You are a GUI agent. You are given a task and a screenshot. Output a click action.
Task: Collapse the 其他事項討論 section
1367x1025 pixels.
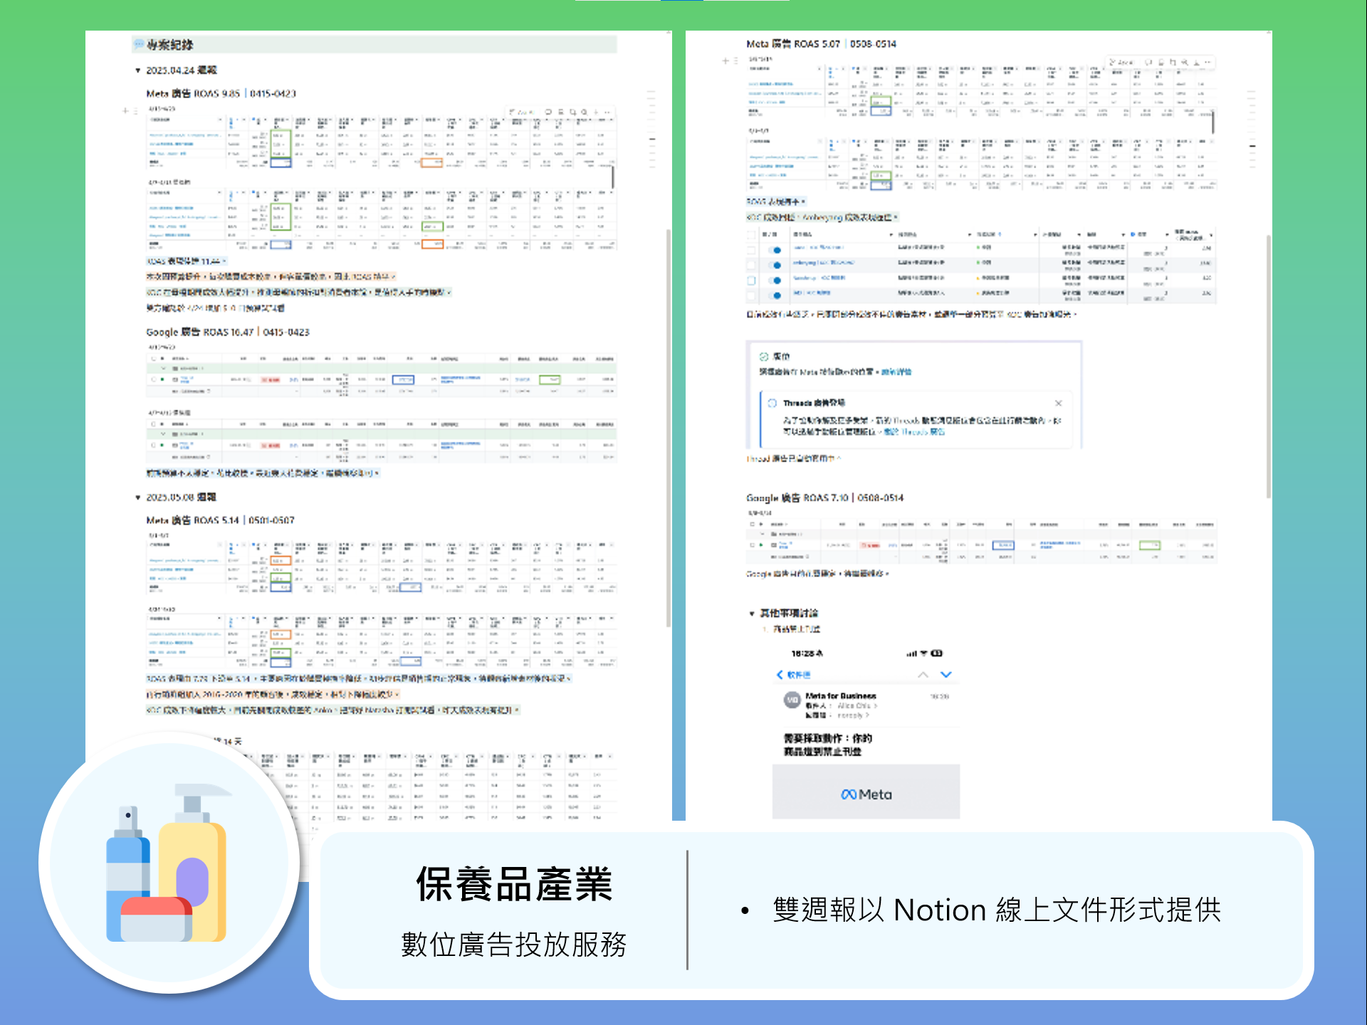tap(751, 614)
